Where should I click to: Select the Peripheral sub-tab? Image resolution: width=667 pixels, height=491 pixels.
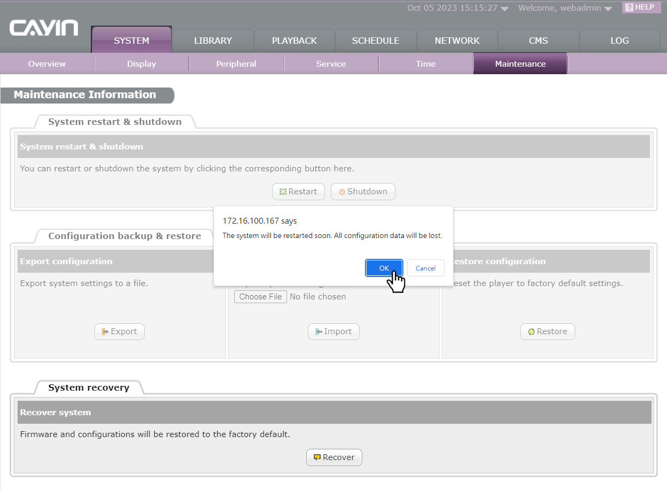[236, 64]
